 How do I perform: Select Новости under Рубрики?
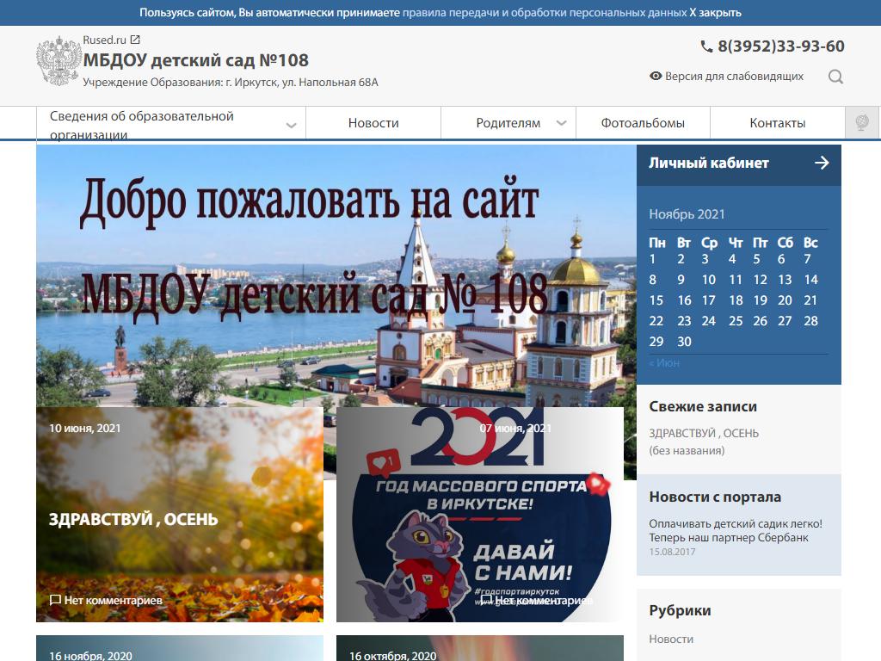coord(670,639)
